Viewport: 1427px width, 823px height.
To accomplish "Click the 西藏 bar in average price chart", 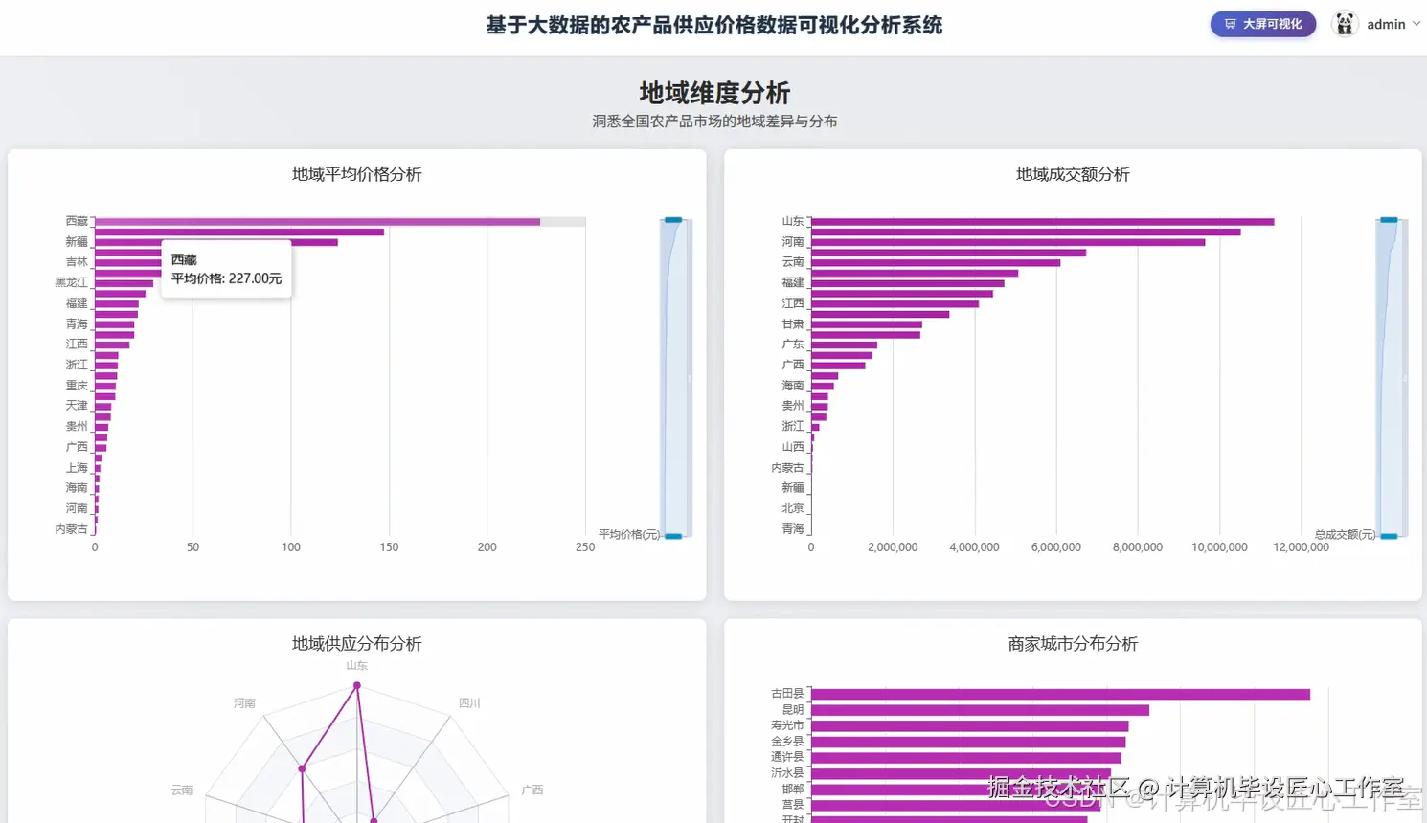I will [x=317, y=221].
